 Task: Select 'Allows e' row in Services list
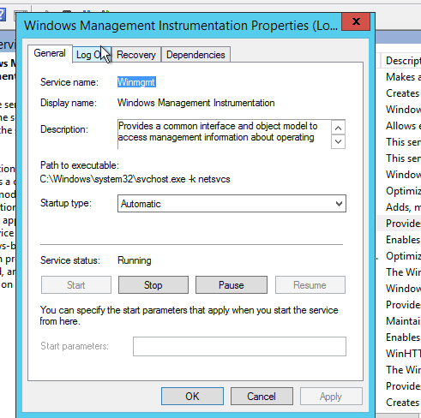point(403,126)
